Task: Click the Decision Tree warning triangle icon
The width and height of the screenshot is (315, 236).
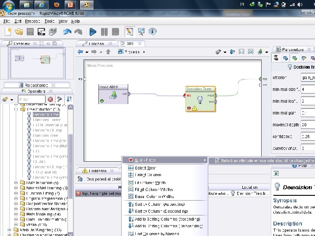Action: tap(194, 108)
